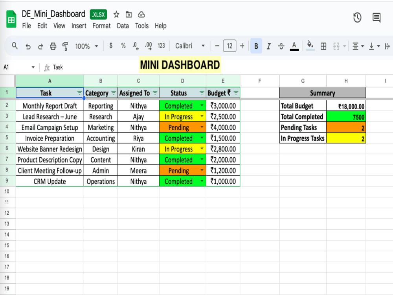Open the text wrapping option
The width and height of the screenshot is (393, 295).
(387, 46)
